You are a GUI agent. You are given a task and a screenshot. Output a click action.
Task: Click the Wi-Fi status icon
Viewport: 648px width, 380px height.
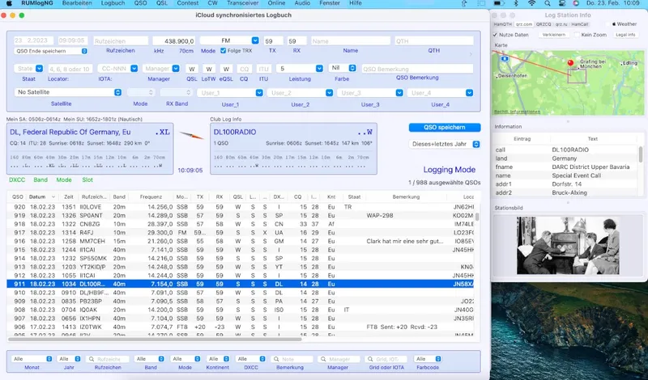point(532,3)
